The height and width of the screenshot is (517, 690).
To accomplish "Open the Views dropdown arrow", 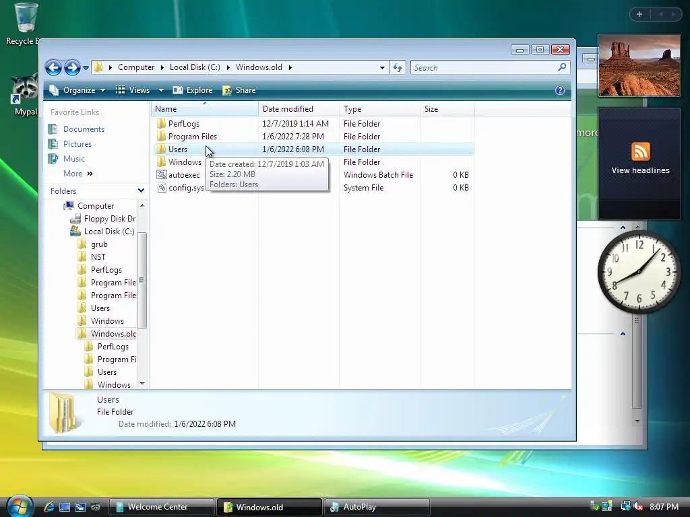I will tap(161, 90).
